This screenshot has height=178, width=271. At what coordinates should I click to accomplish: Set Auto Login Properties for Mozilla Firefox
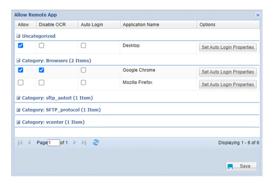[228, 84]
